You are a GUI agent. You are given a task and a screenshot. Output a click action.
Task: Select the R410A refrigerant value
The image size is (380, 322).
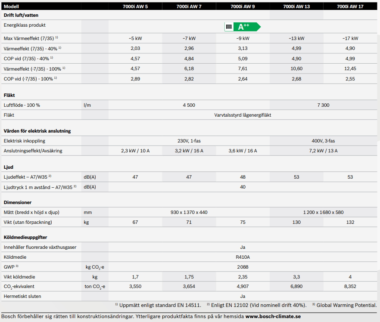(x=243, y=257)
